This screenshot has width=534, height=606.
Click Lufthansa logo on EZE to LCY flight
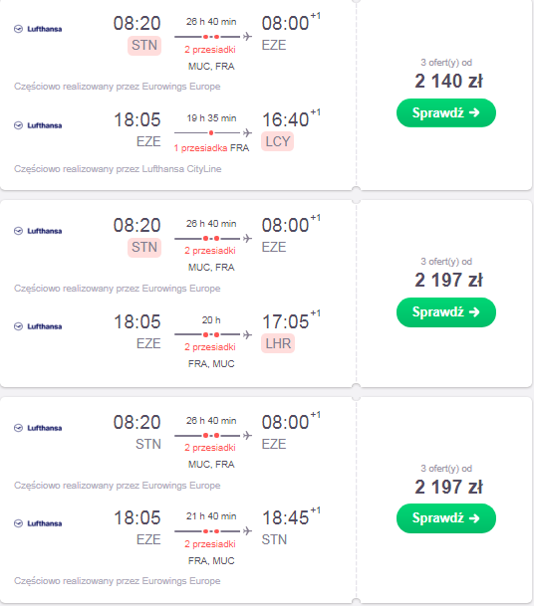pos(38,125)
